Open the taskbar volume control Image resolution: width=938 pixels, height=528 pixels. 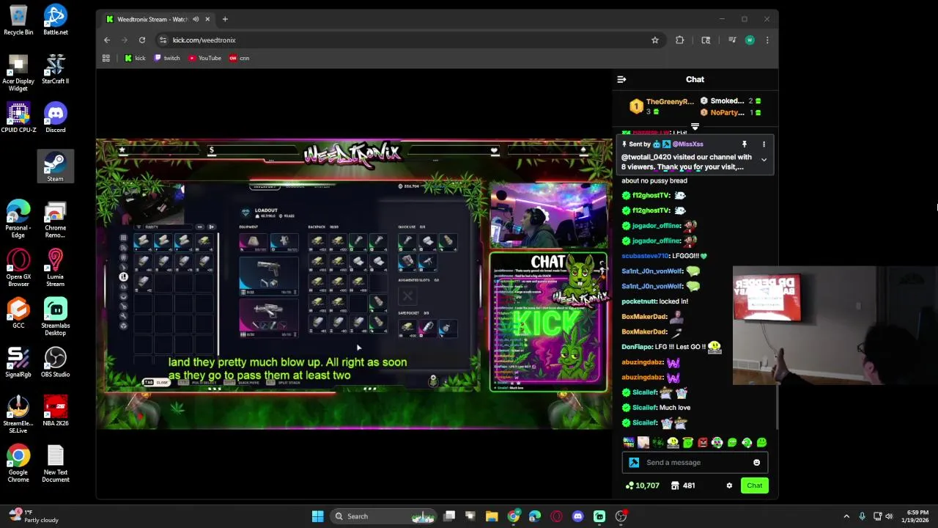(889, 516)
